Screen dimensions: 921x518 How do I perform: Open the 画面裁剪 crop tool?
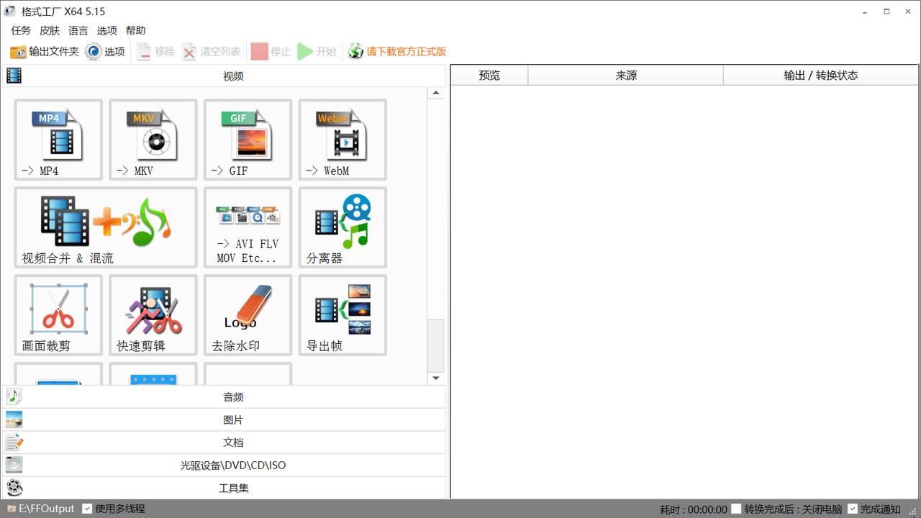coord(58,315)
